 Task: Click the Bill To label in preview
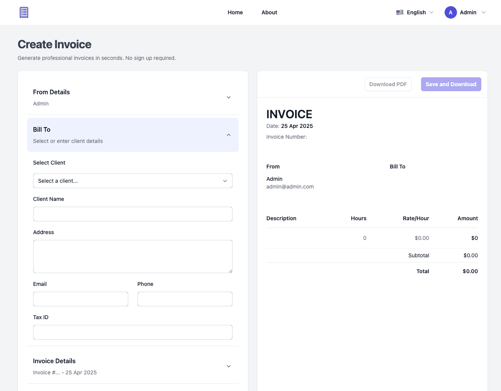397,167
